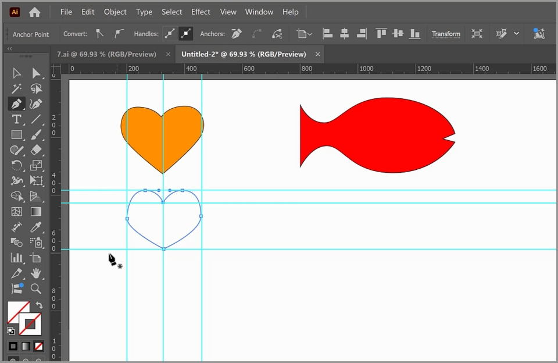This screenshot has width=558, height=363.
Task: Click the Home icon in the top bar
Action: (35, 12)
